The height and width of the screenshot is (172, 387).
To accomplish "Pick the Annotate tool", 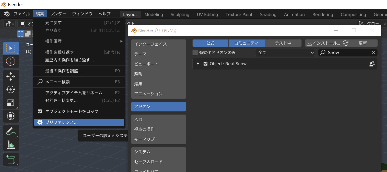I will click(x=11, y=131).
